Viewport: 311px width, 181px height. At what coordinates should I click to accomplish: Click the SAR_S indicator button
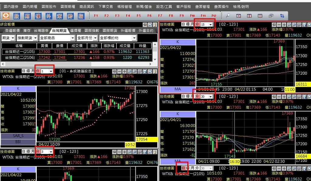point(18,136)
